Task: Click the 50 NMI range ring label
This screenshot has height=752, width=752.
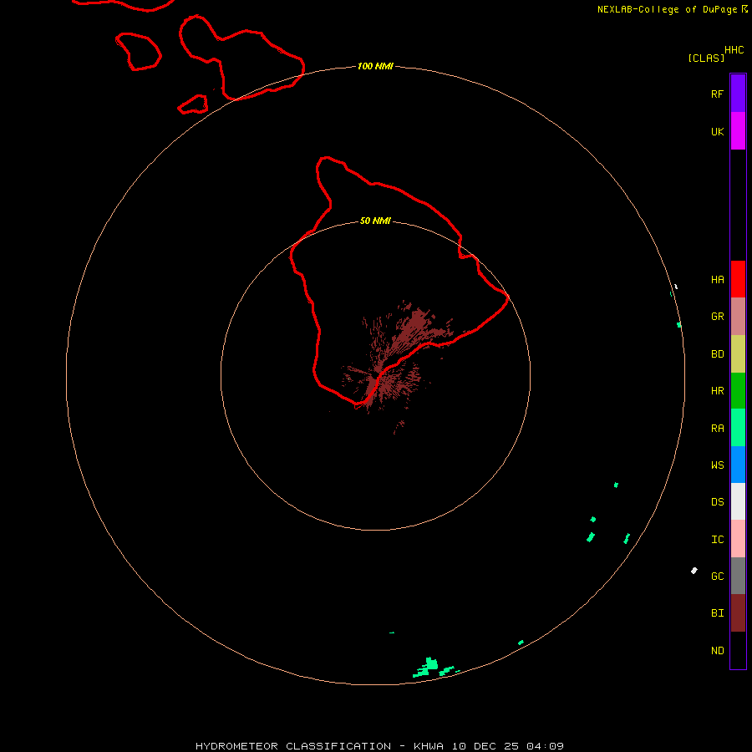Action: click(x=375, y=221)
